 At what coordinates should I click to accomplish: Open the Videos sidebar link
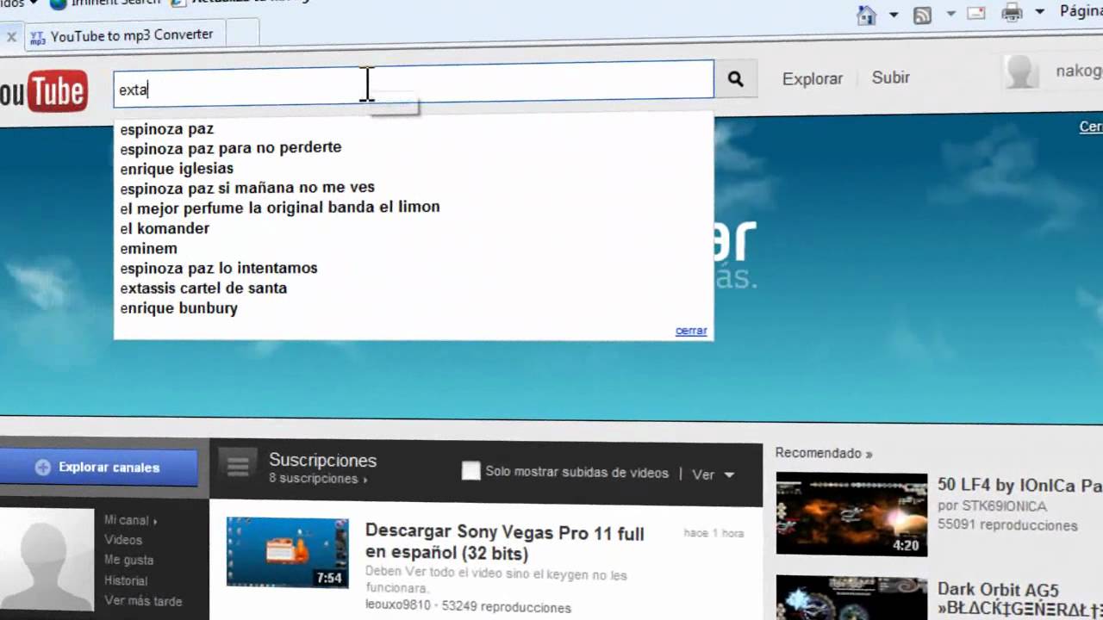click(123, 540)
